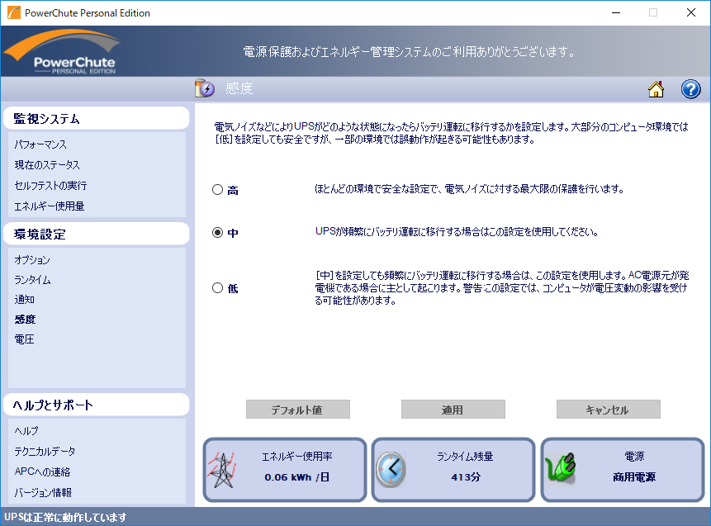Open help via blue question mark icon
Screen dimensions: 711x526
pyautogui.click(x=690, y=89)
